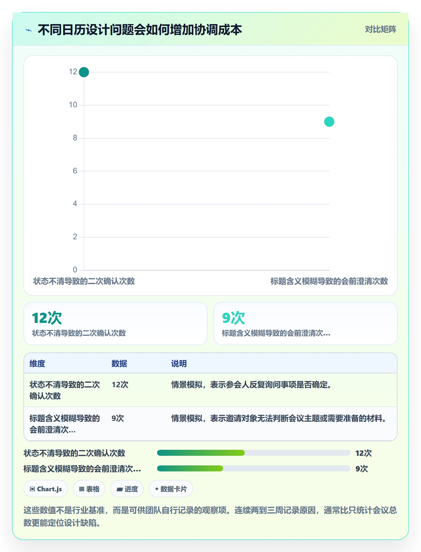
Task: Click the 维度 column header
Action: pyautogui.click(x=37, y=363)
